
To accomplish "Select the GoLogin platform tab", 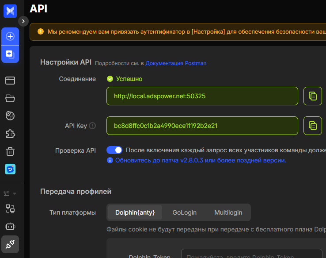I will [184, 212].
